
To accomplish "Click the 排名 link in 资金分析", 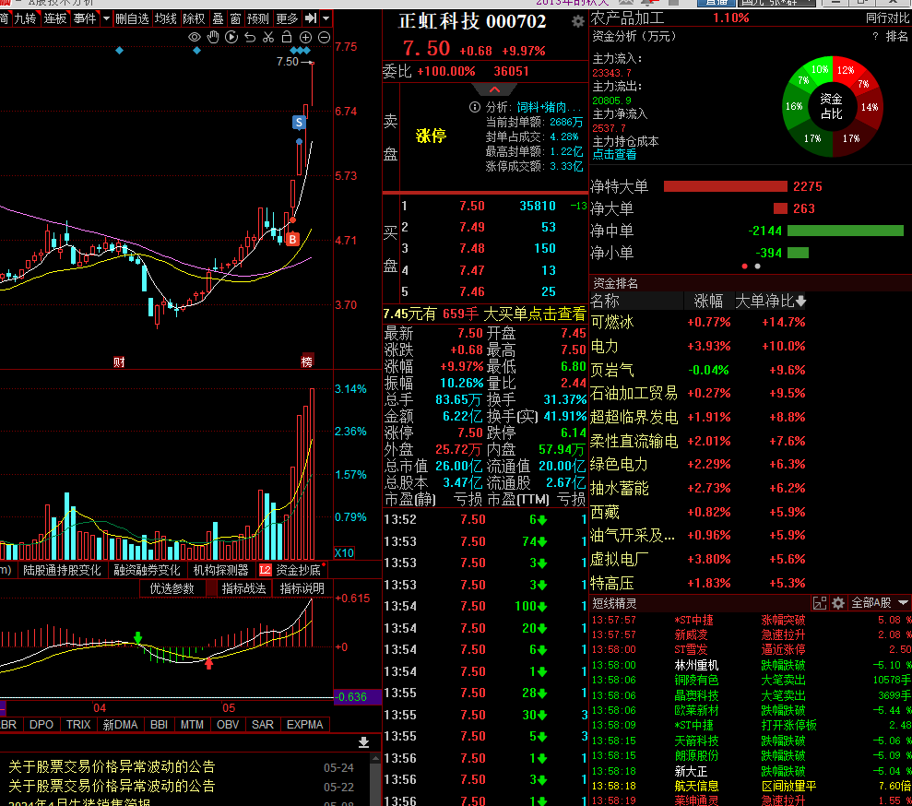I will coord(897,36).
